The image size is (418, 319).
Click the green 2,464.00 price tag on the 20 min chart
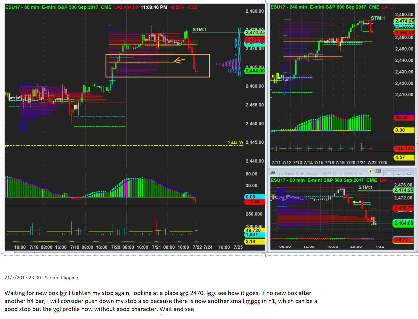click(x=404, y=223)
